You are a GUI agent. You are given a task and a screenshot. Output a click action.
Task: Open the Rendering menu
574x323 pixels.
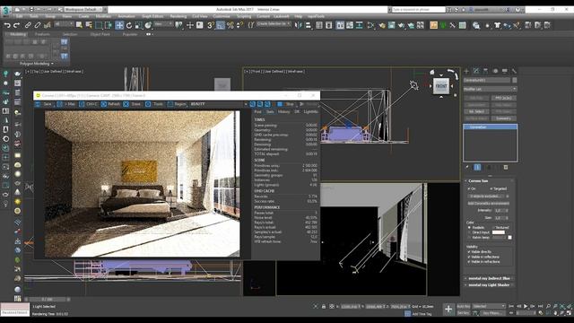tap(178, 16)
